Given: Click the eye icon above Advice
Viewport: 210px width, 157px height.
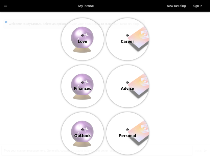Looking at the screenshot, I should [x=127, y=83].
